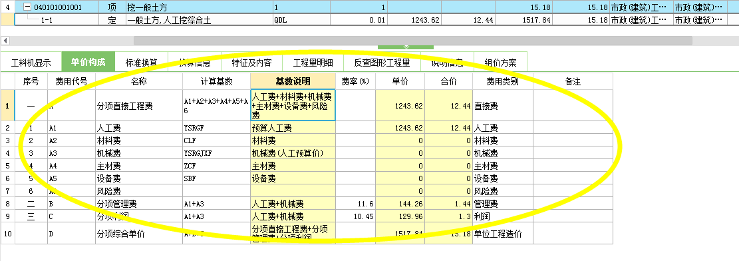The height and width of the screenshot is (261, 739).
Task: Open the 工料机显示 tab
Action: (x=31, y=63)
